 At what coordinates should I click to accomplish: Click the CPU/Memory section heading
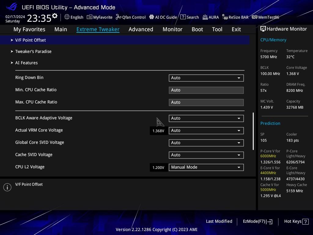(x=273, y=40)
